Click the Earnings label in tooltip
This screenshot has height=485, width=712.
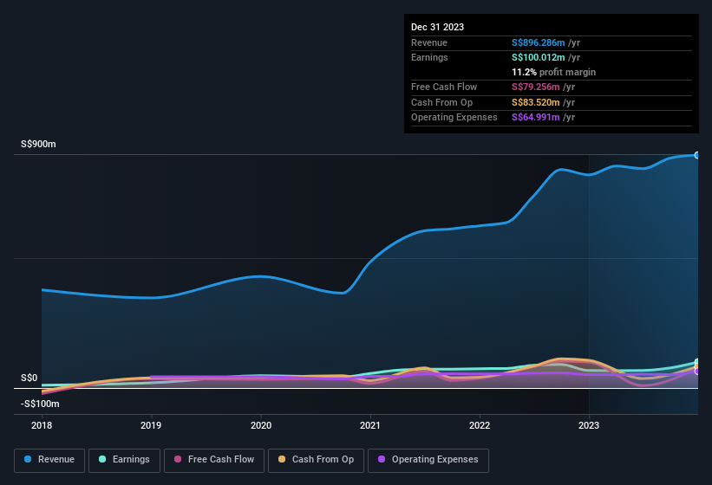pyautogui.click(x=429, y=57)
